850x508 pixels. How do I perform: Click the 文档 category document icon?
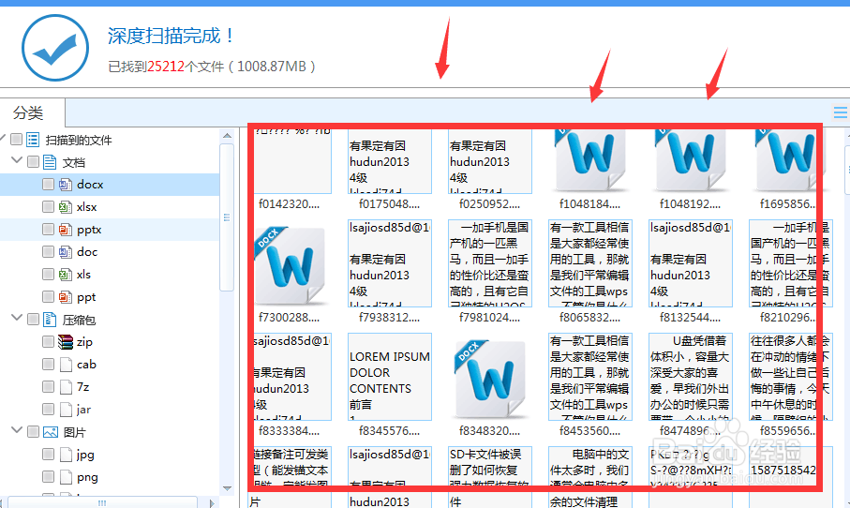click(50, 162)
